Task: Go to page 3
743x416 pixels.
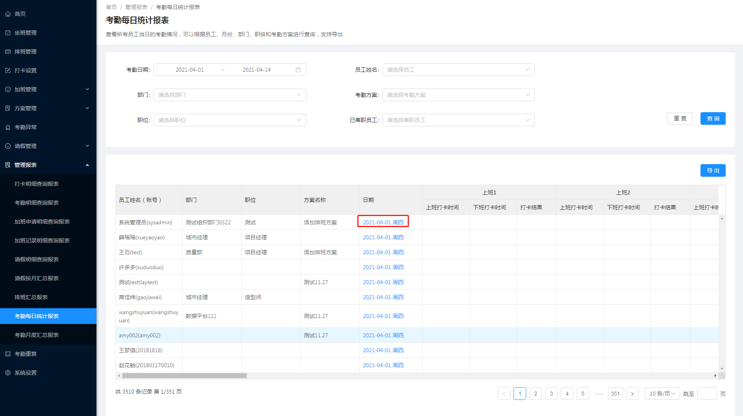Action: click(x=551, y=394)
